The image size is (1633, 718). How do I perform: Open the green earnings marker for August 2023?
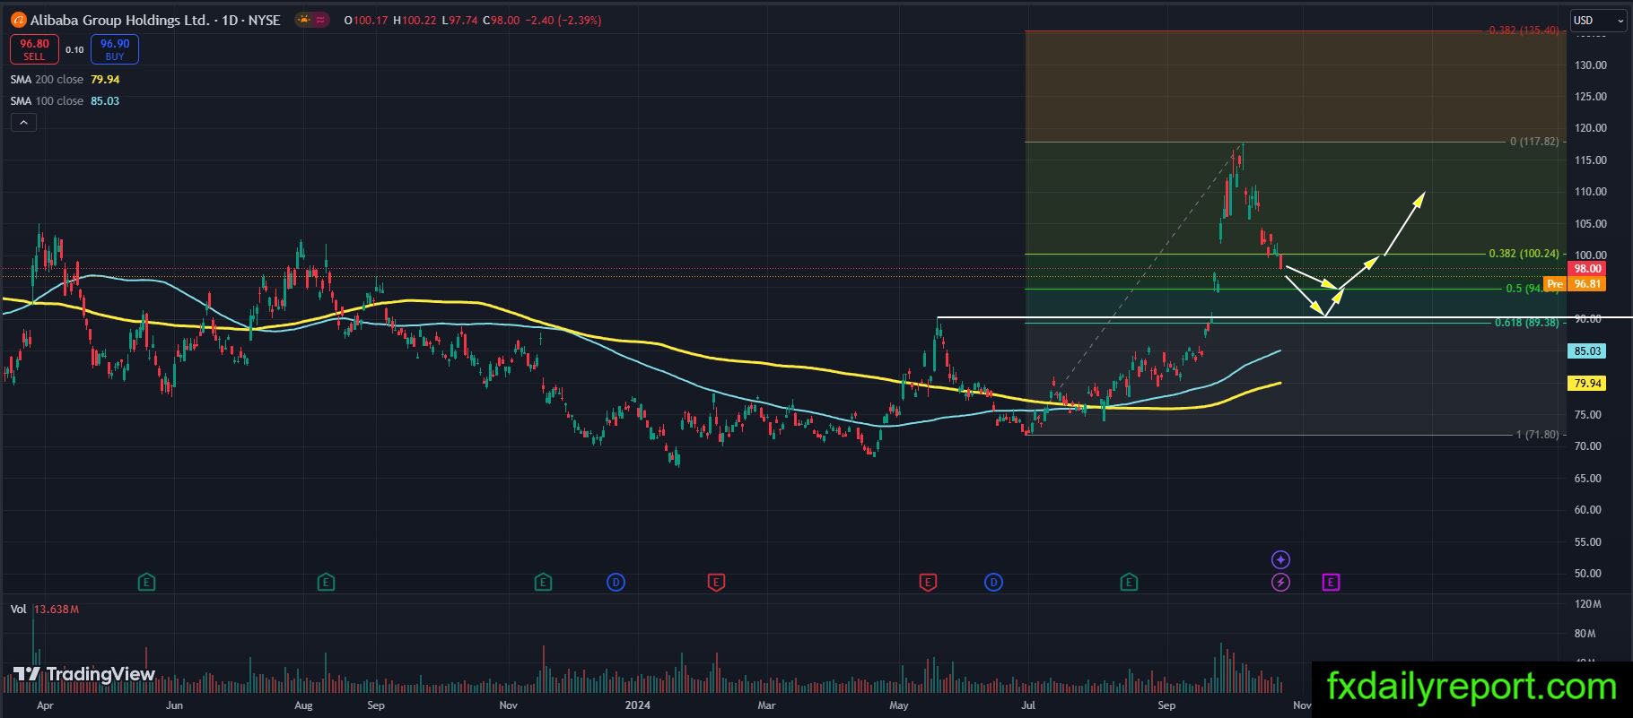326,583
